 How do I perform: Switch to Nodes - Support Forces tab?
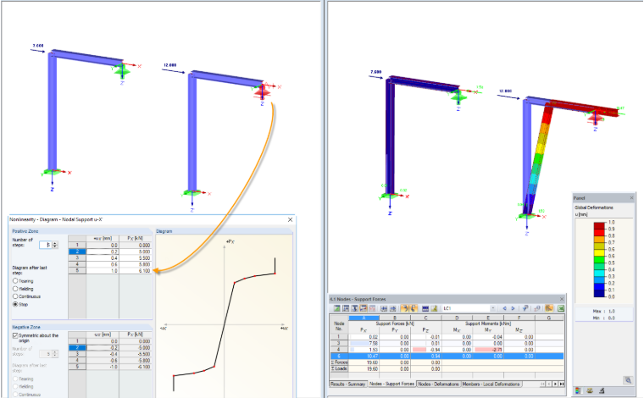[391, 384]
